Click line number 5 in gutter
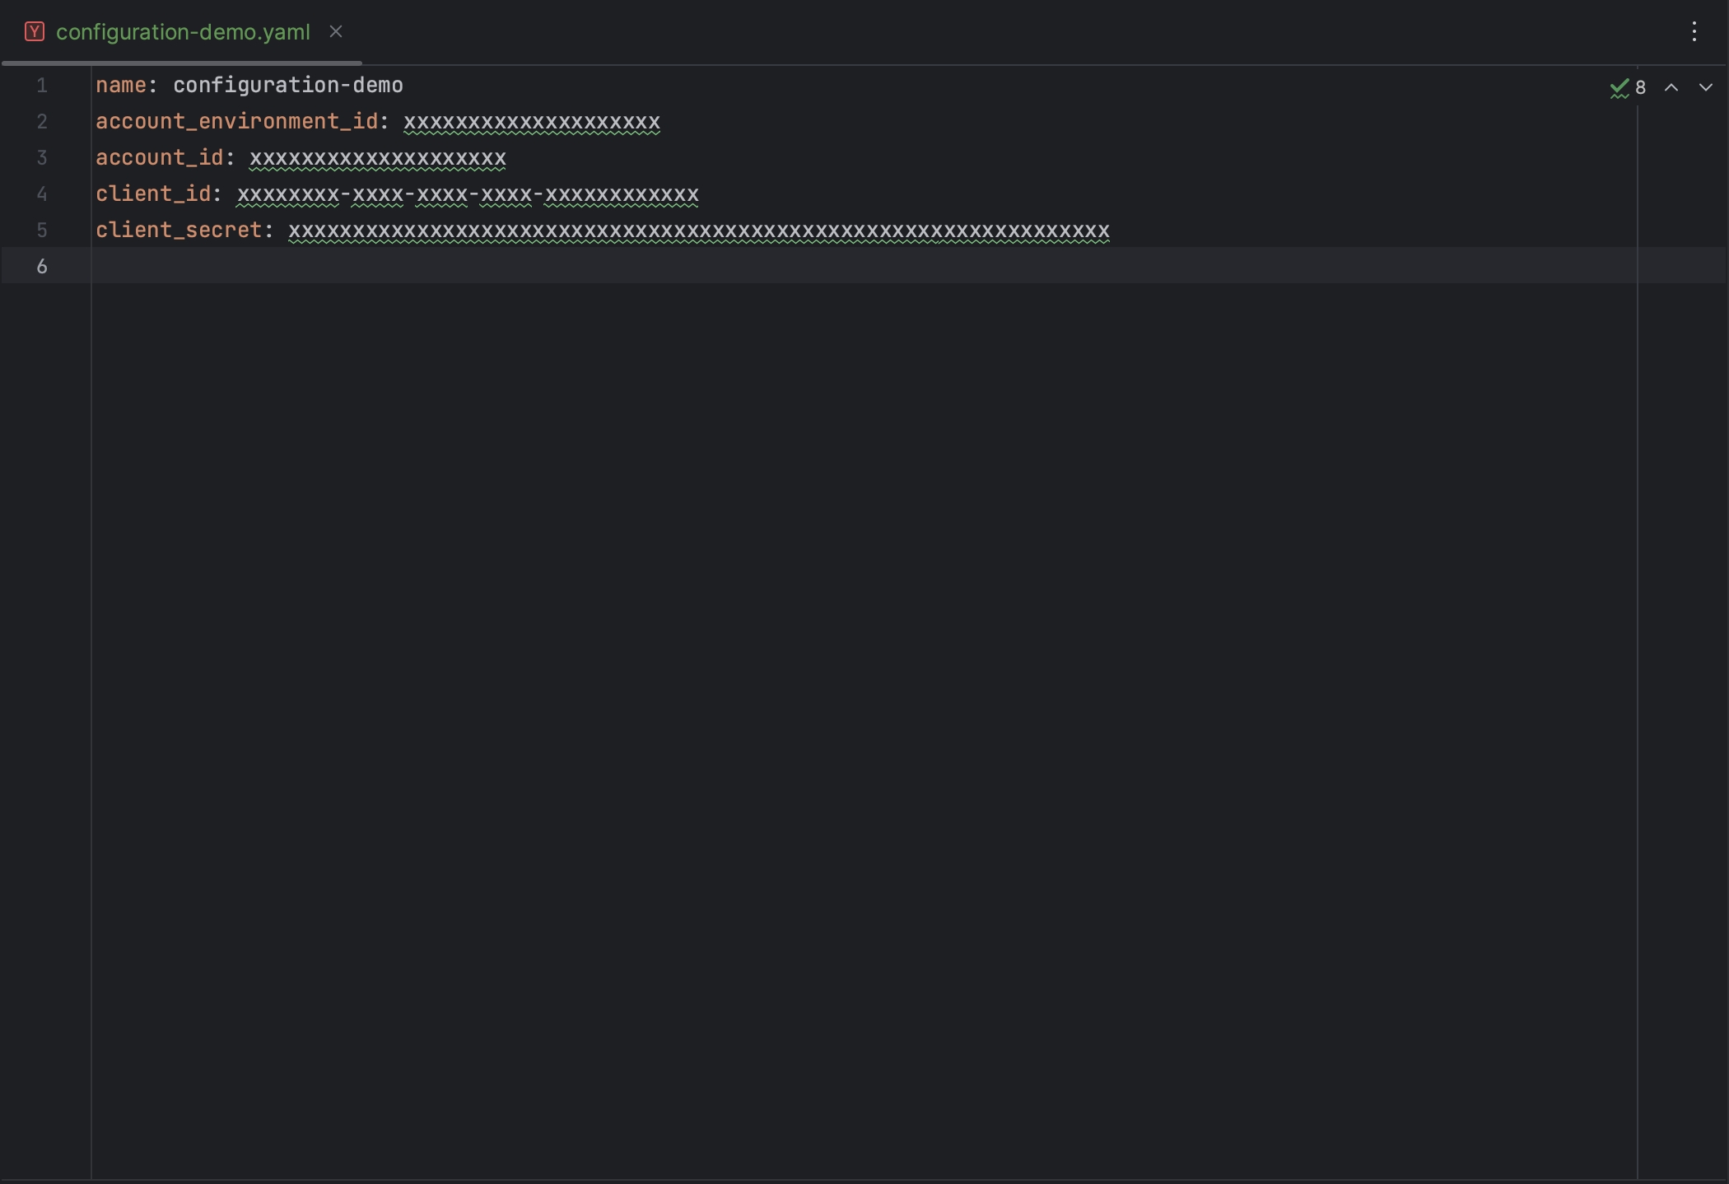Image resolution: width=1729 pixels, height=1184 pixels. (42, 231)
